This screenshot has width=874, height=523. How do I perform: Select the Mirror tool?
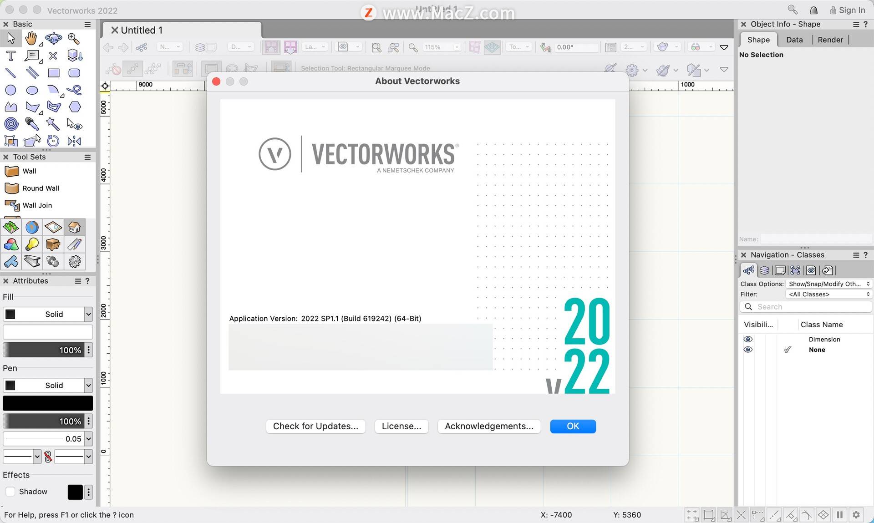[74, 142]
